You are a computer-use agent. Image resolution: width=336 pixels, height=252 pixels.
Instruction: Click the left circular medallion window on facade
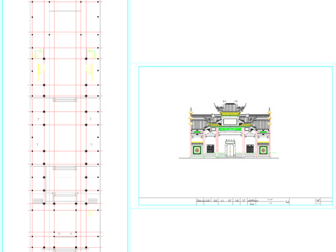(197, 150)
